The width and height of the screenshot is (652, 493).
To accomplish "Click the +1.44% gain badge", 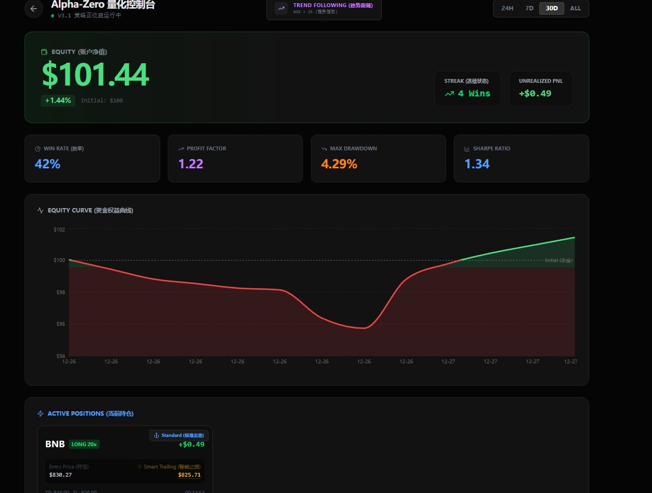I will [58, 100].
